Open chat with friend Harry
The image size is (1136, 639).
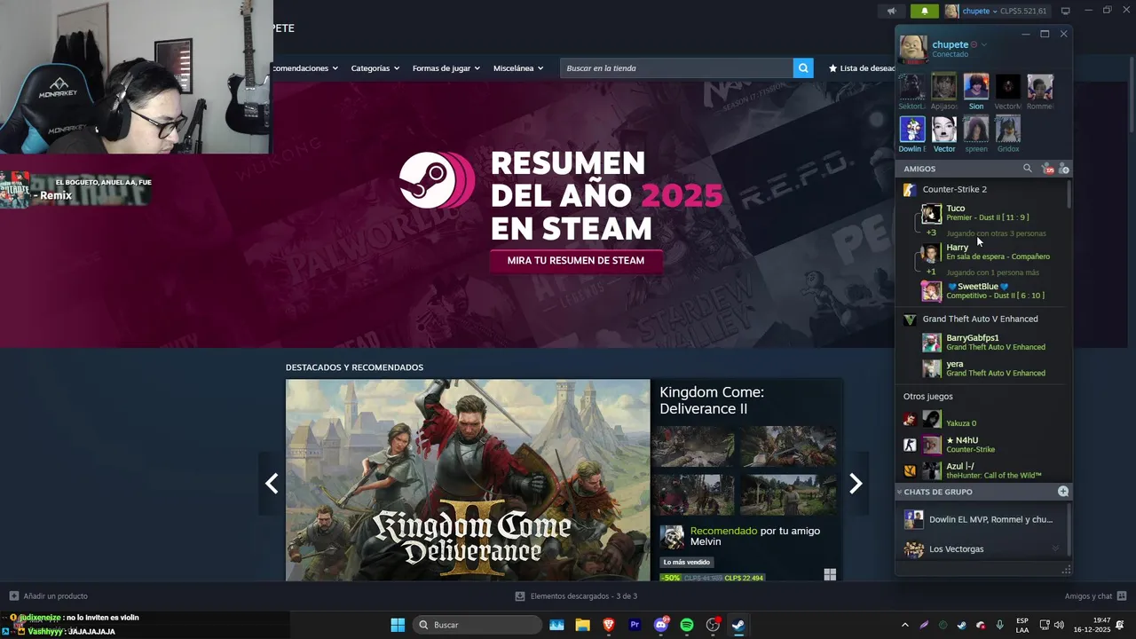(x=984, y=252)
